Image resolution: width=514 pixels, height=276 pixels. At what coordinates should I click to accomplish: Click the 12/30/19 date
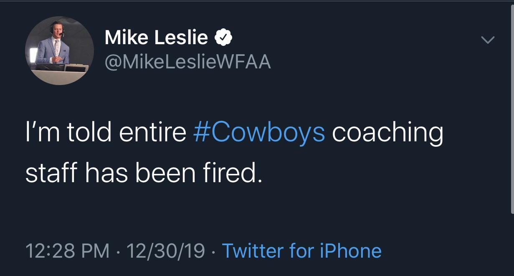[x=165, y=251]
